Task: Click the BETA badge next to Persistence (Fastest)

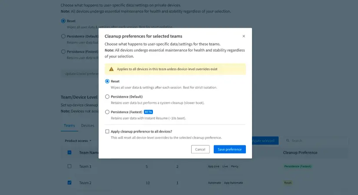Action: (x=148, y=112)
